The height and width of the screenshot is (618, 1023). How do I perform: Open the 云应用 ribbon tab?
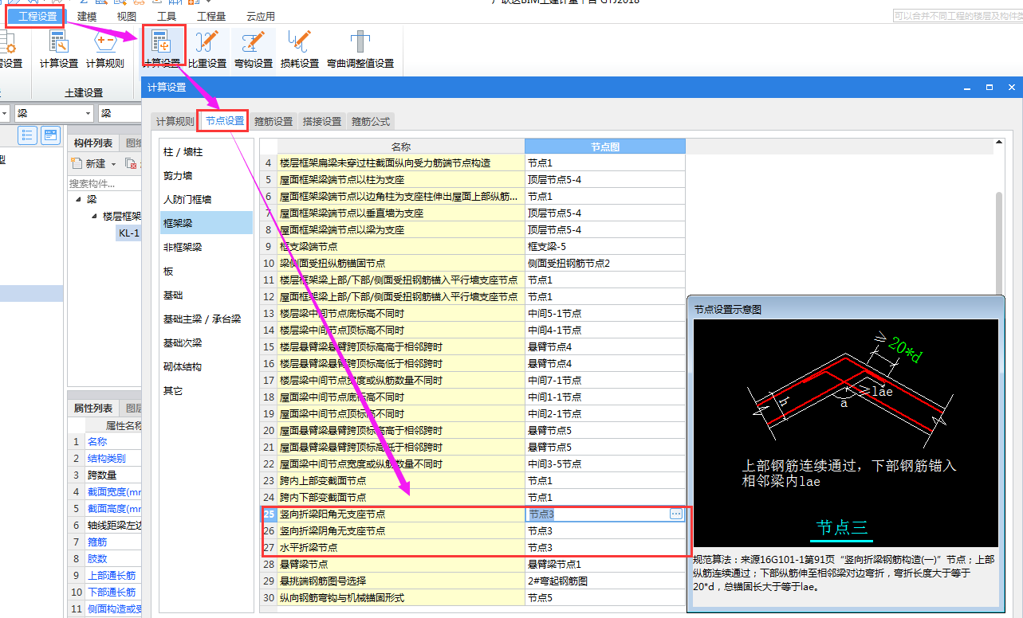pyautogui.click(x=261, y=16)
